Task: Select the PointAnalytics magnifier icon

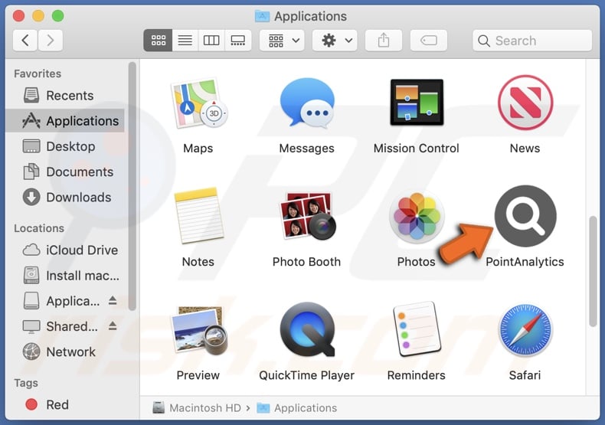Action: coord(525,216)
